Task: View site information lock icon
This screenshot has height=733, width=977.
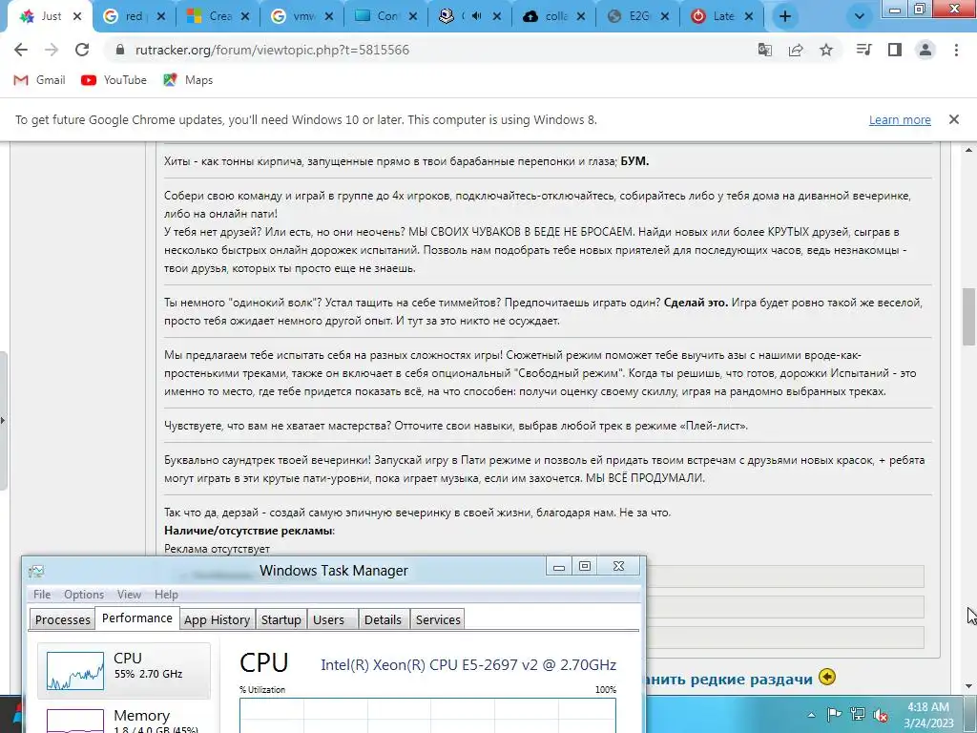Action: (x=120, y=50)
